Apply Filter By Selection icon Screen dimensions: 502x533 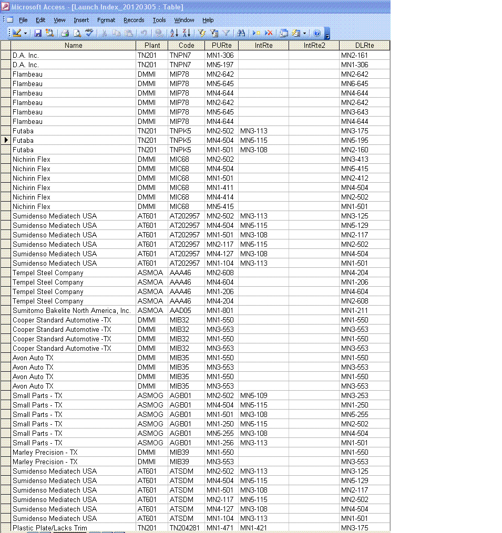[202, 33]
